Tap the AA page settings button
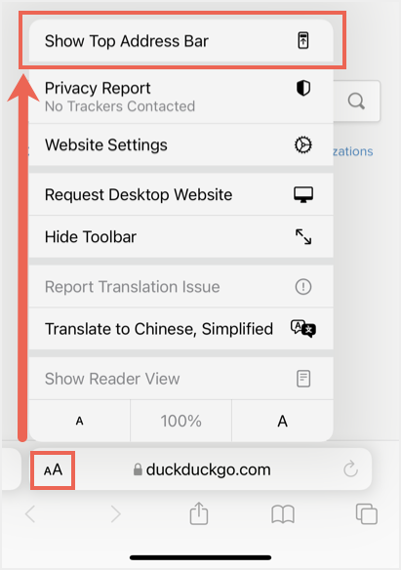The height and width of the screenshot is (570, 401). (x=53, y=470)
